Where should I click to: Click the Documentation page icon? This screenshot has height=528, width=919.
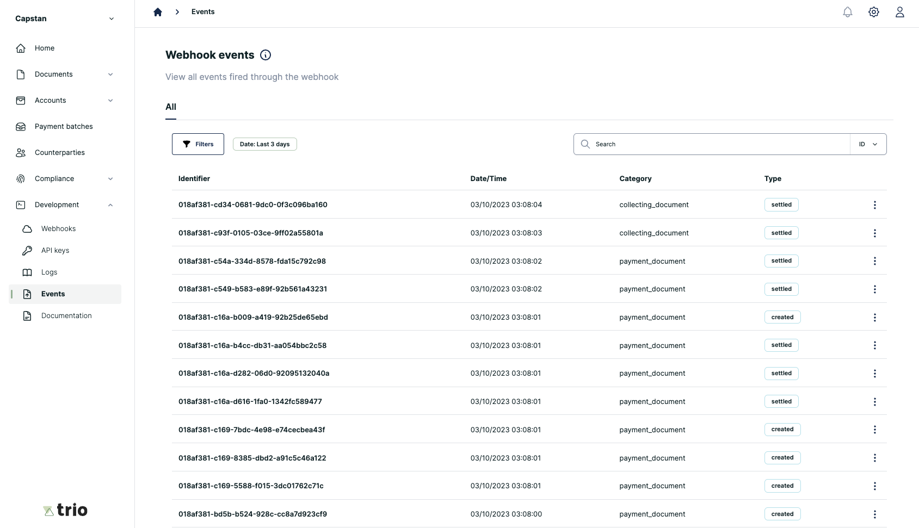27,316
